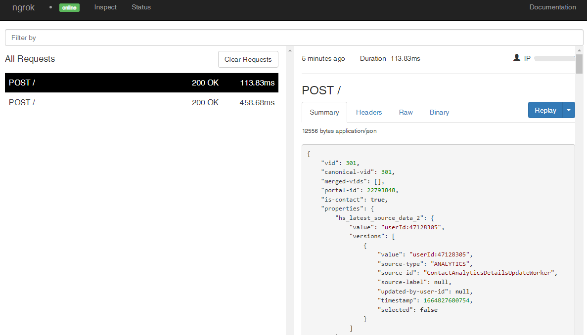Viewport: 587px width, 335px height.
Task: Click the 'Duration 113.83ms' text
Action: coord(390,59)
